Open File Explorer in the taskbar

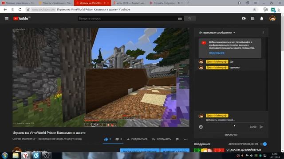pos(16,155)
